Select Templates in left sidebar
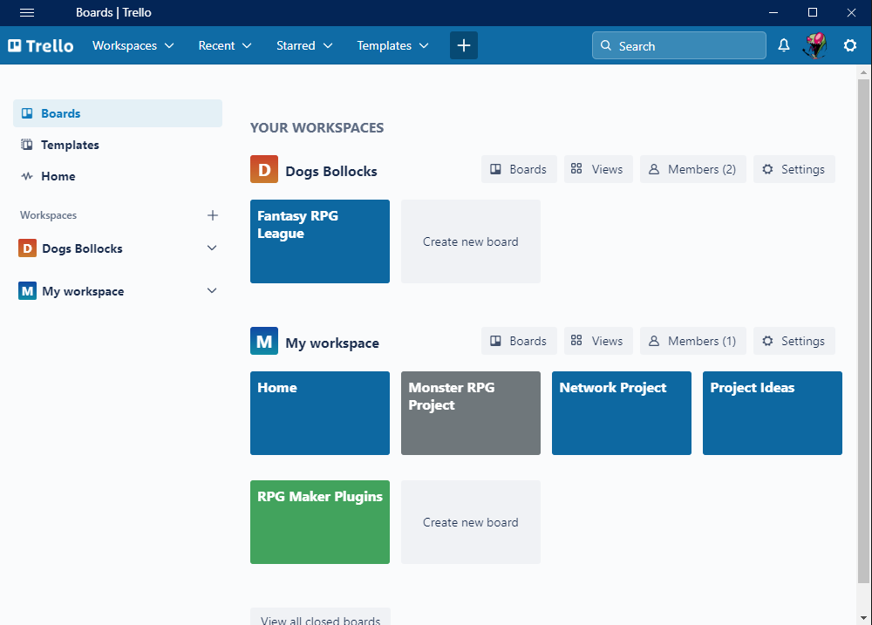 tap(118, 145)
